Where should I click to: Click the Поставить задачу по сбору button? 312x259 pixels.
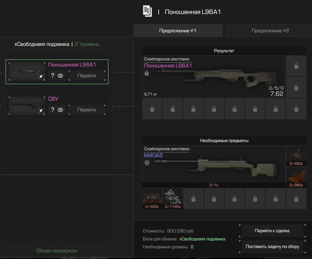272,247
